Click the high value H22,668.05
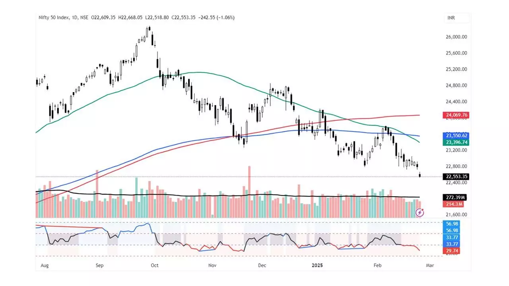The width and height of the screenshot is (509, 286). [130, 17]
